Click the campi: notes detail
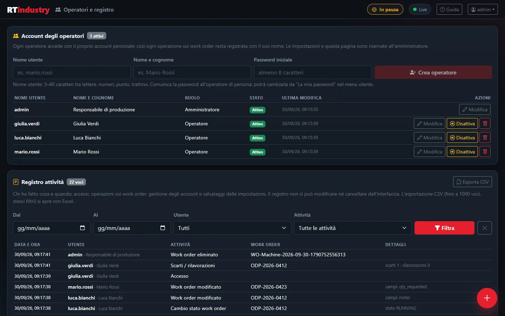This screenshot has height=316, width=505. click(398, 298)
